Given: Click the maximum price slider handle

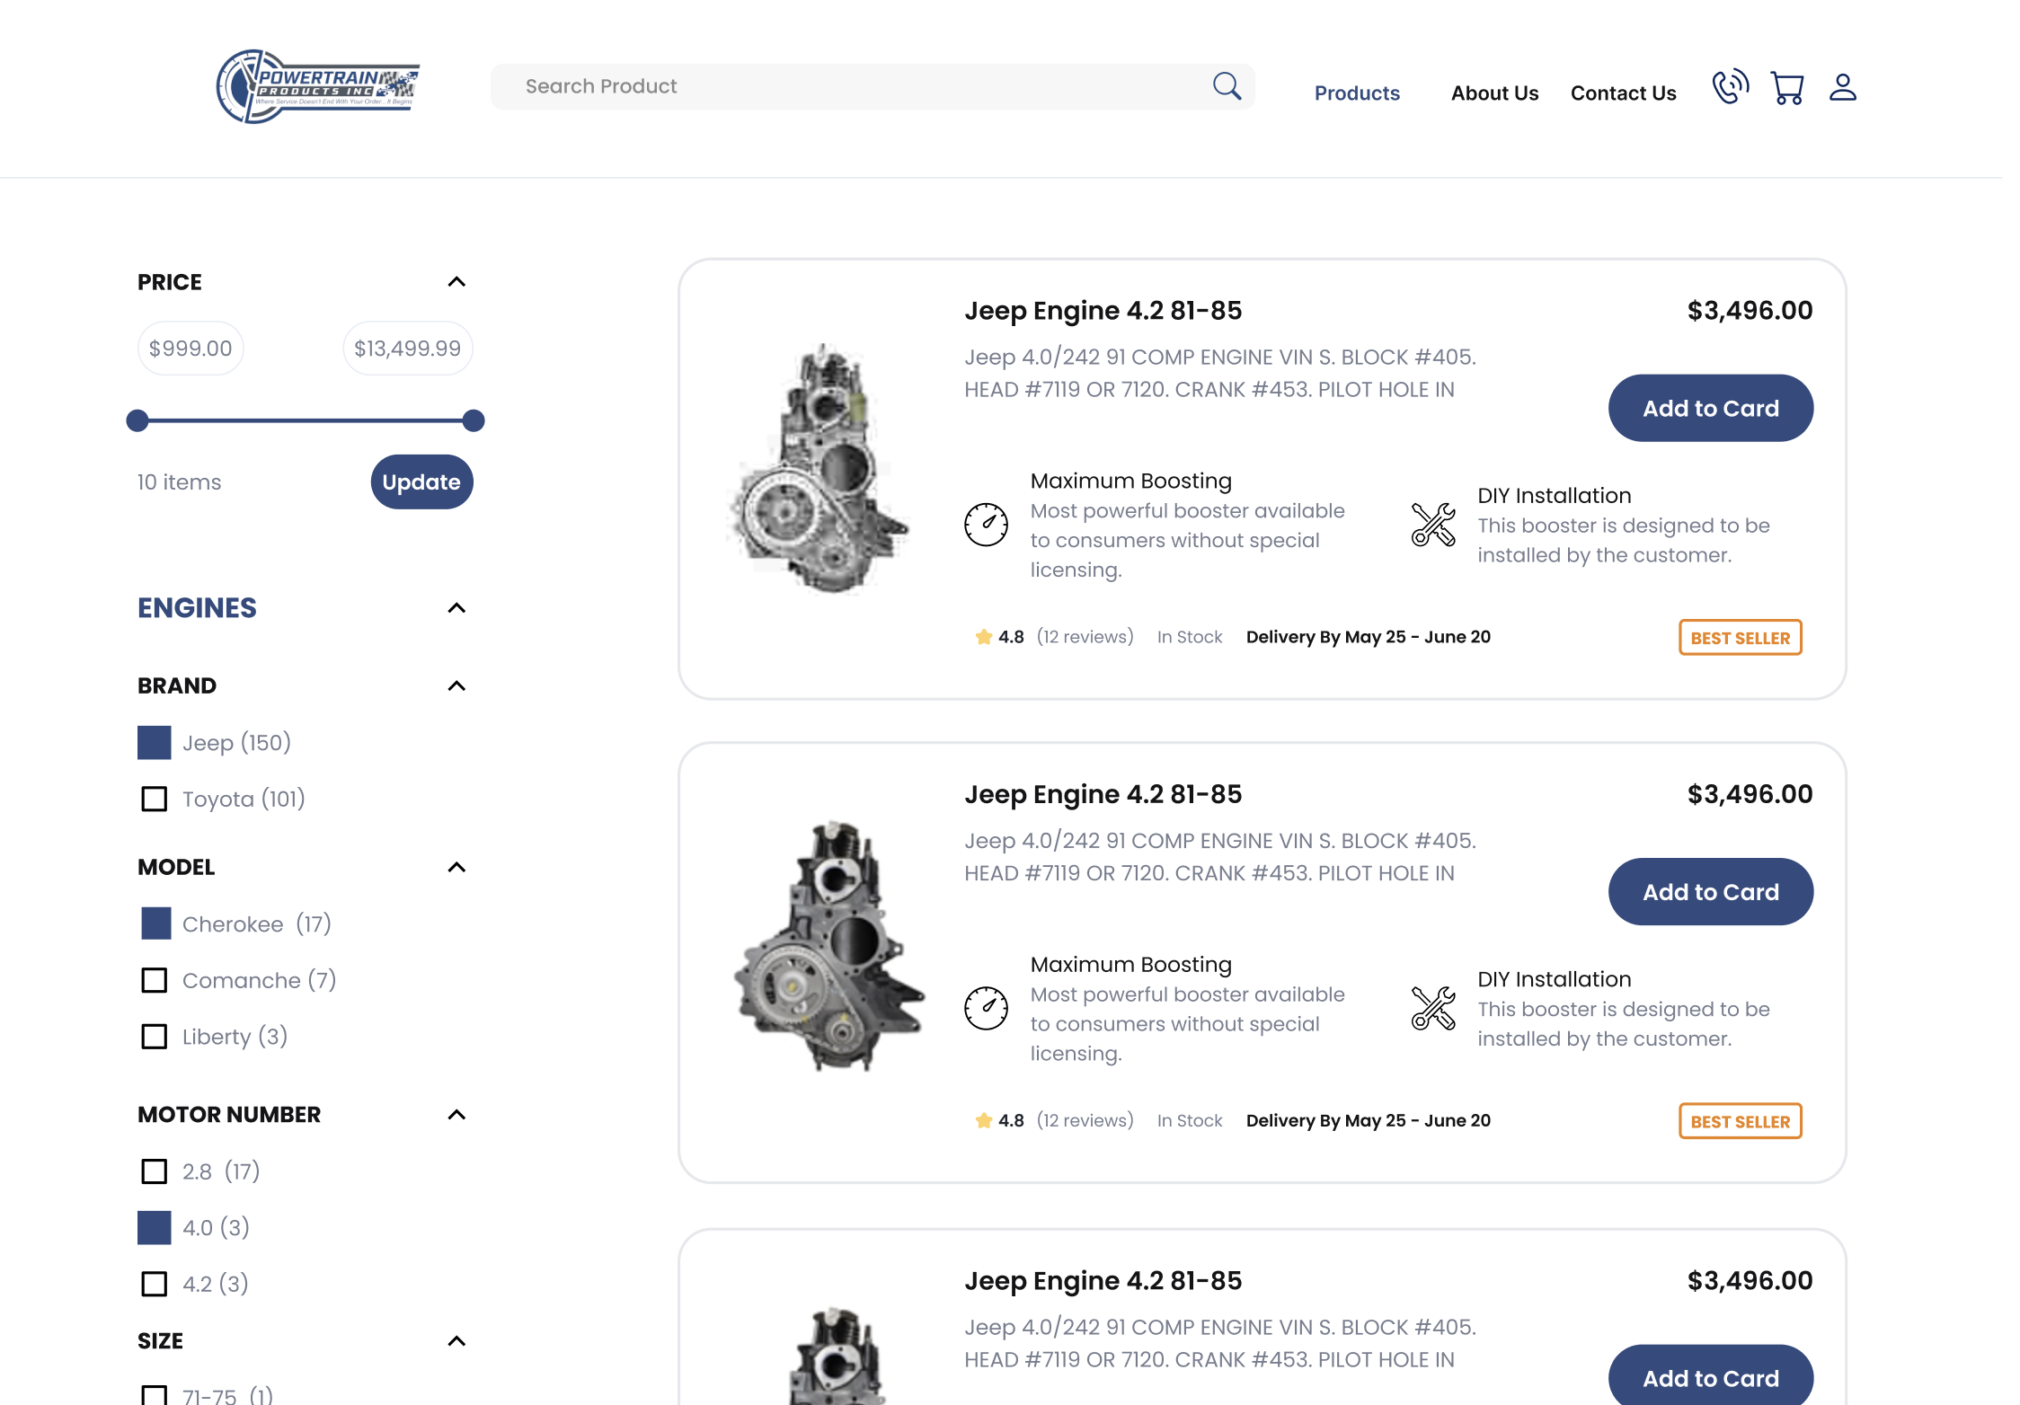Looking at the screenshot, I should [474, 420].
